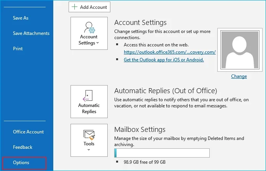The image size is (266, 171).
Task: Choose Print in the left menu
Action: [x=18, y=49]
